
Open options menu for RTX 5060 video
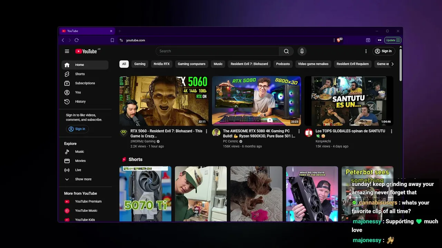click(206, 131)
